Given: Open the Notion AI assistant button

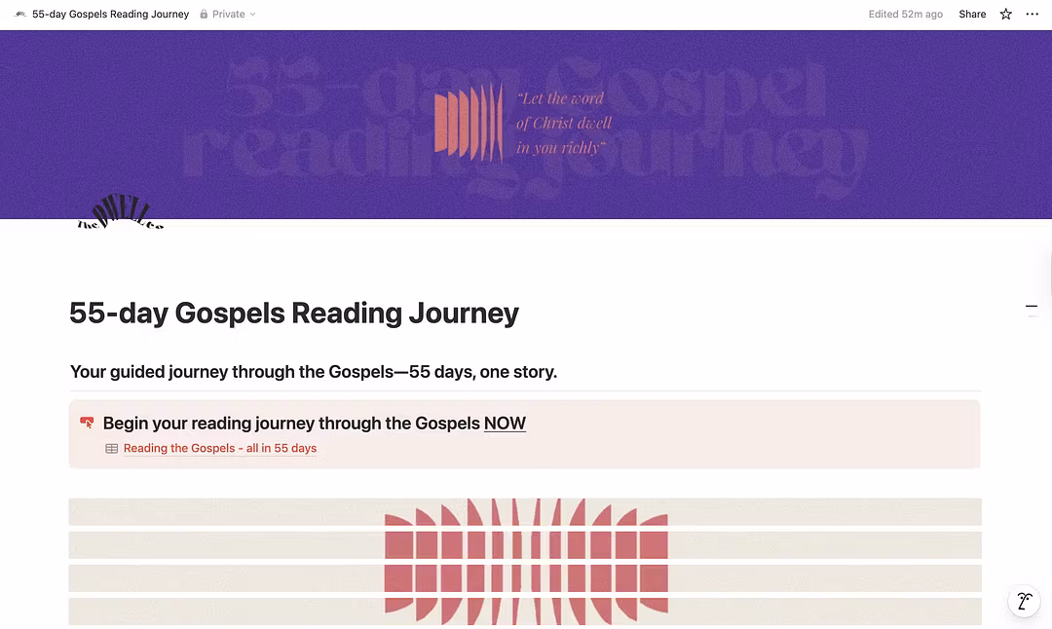Looking at the screenshot, I should click(1024, 601).
